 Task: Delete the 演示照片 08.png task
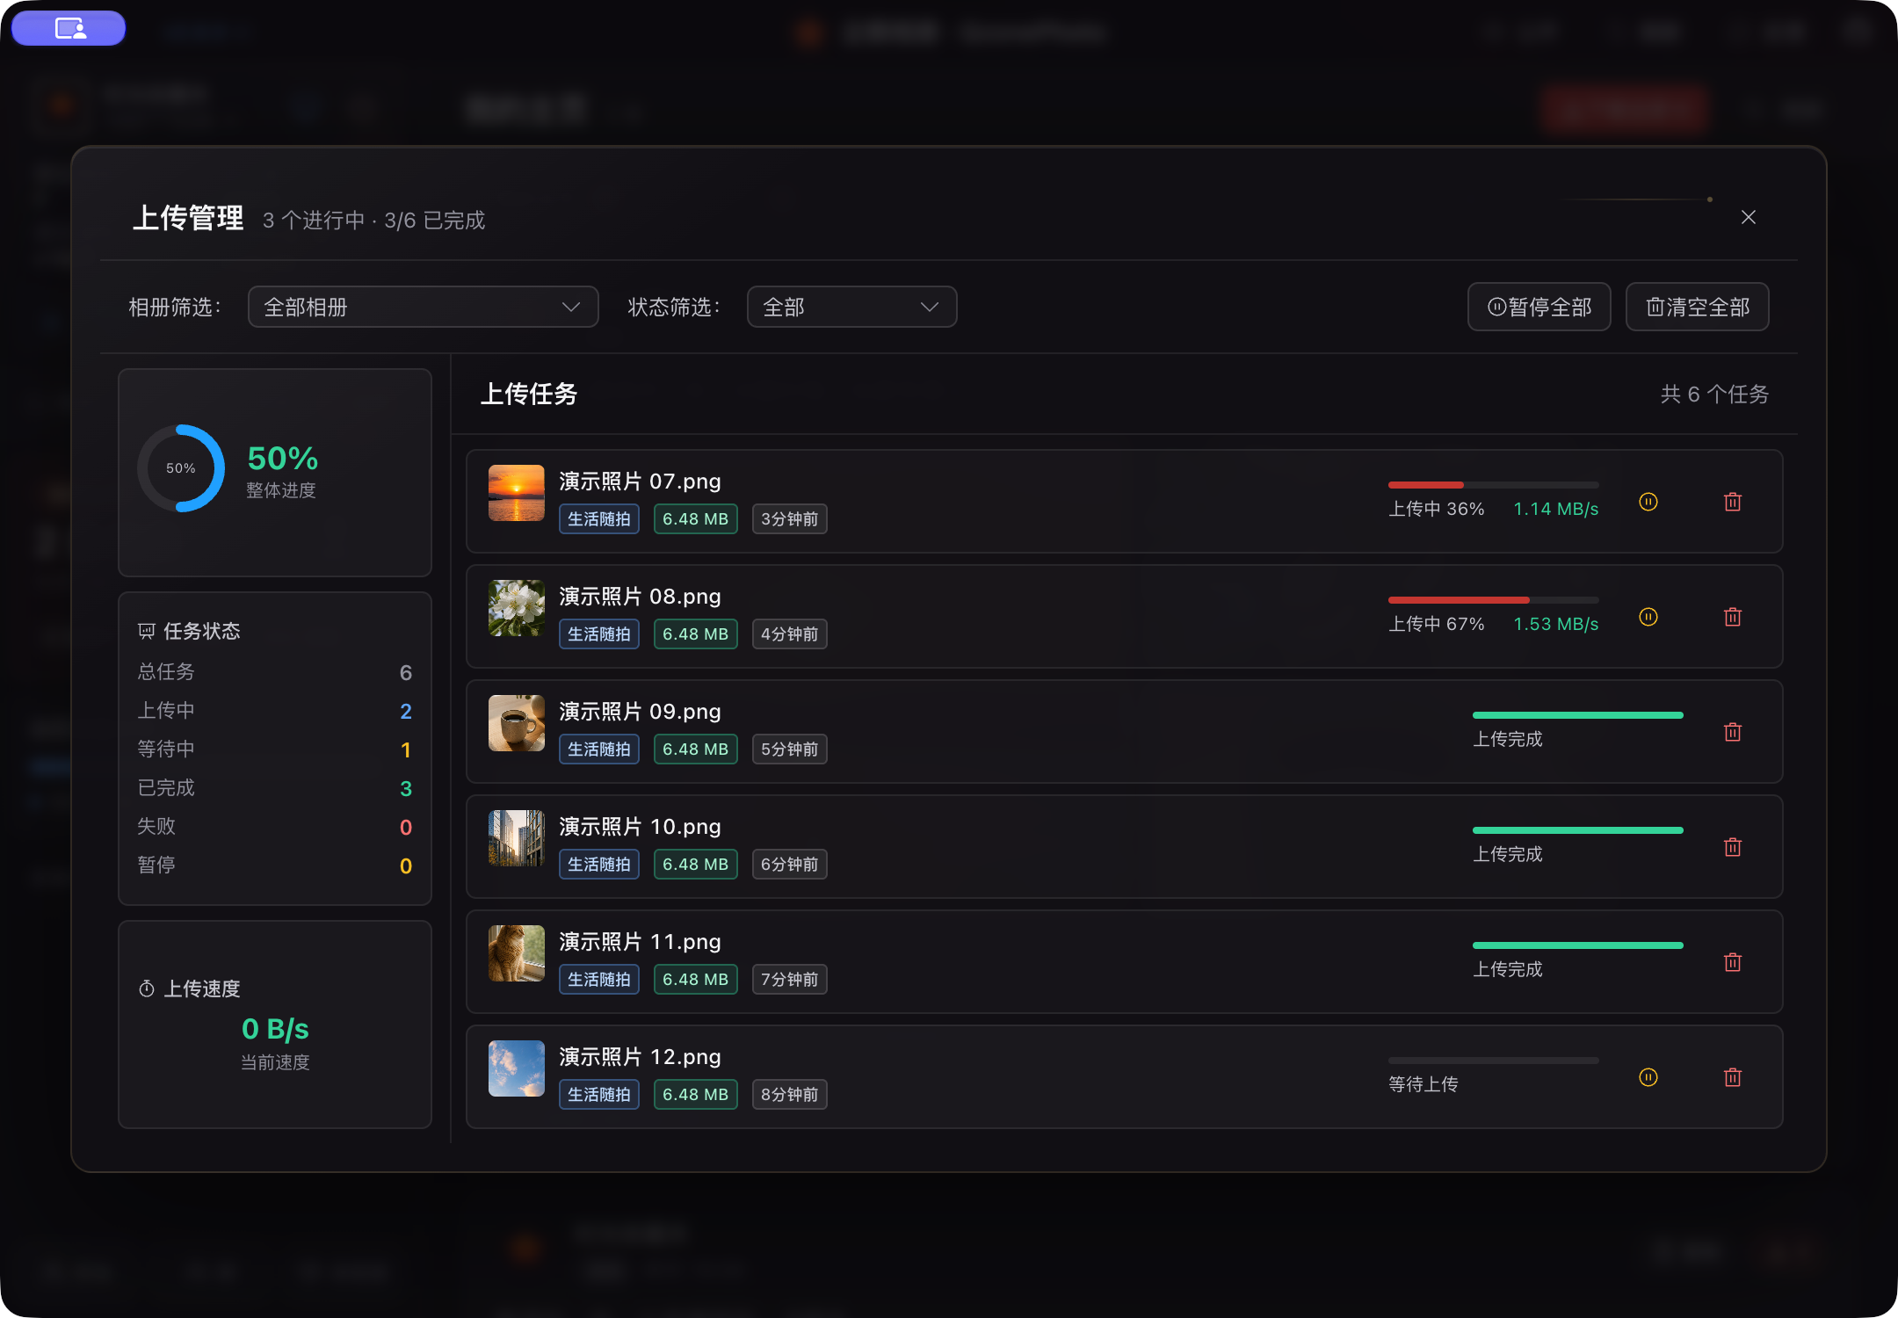(1733, 617)
